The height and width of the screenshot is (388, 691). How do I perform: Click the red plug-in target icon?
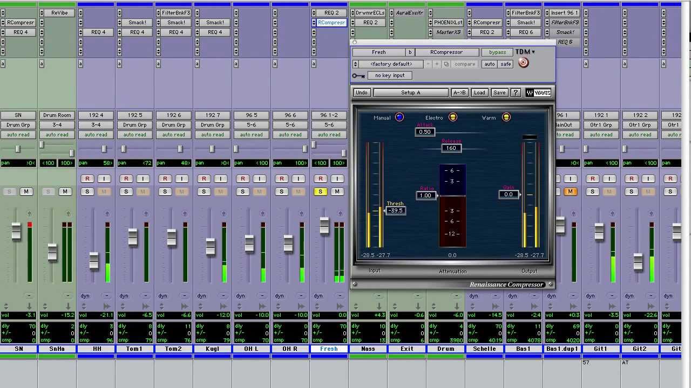pyautogui.click(x=523, y=63)
